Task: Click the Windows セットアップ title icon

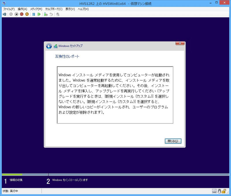Action: pos(55,46)
